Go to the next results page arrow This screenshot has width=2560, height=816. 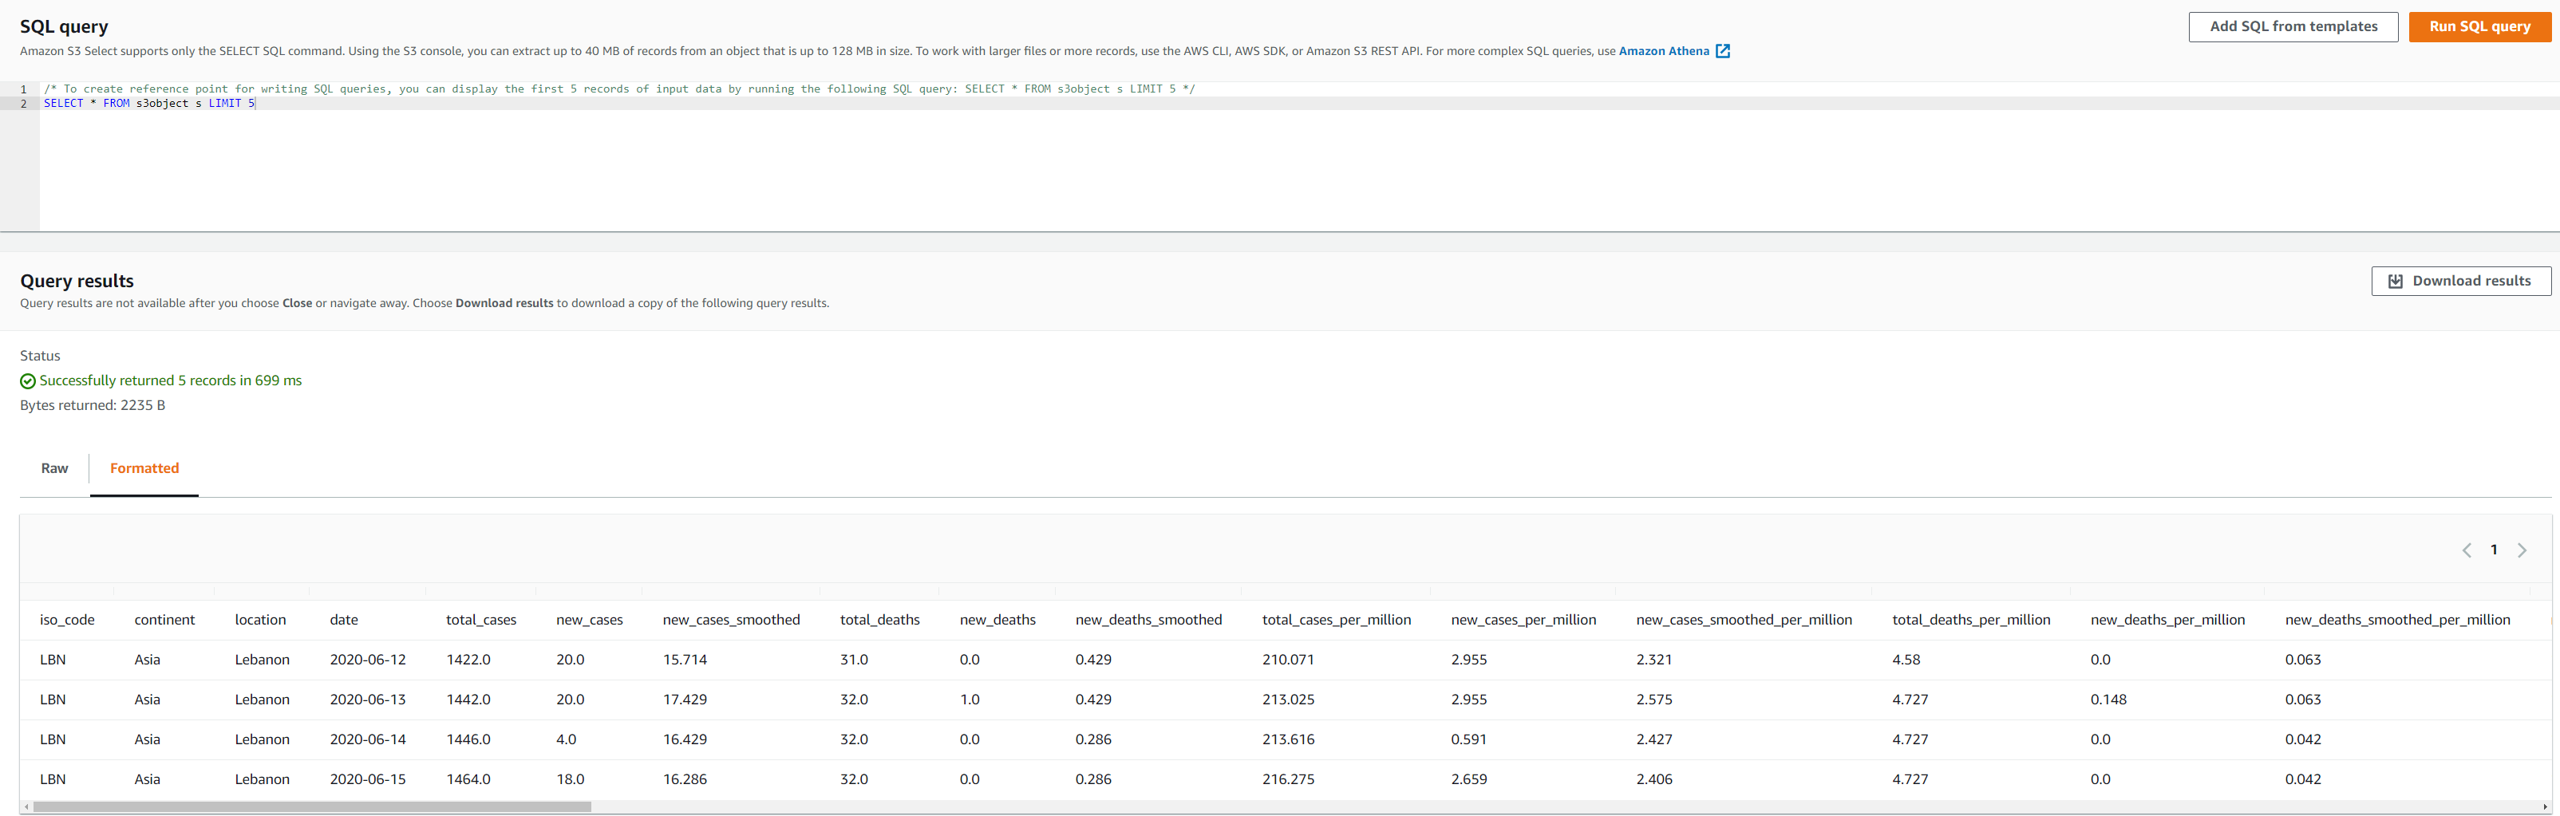coord(2521,550)
